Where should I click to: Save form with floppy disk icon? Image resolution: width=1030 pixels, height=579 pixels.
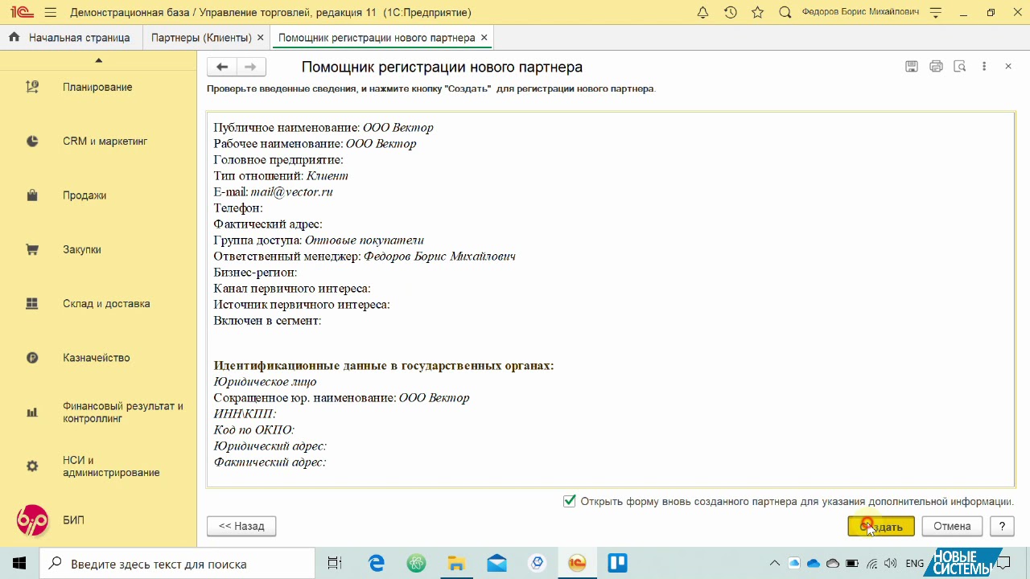click(912, 67)
